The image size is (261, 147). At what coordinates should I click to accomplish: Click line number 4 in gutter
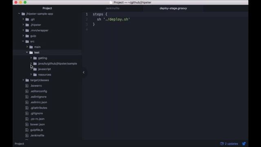click(x=86, y=29)
